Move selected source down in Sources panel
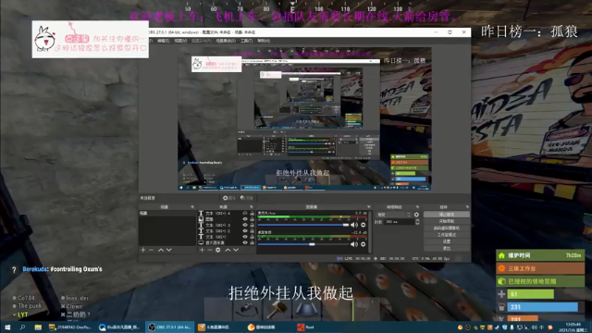This screenshot has width=592, height=333. [236, 250]
